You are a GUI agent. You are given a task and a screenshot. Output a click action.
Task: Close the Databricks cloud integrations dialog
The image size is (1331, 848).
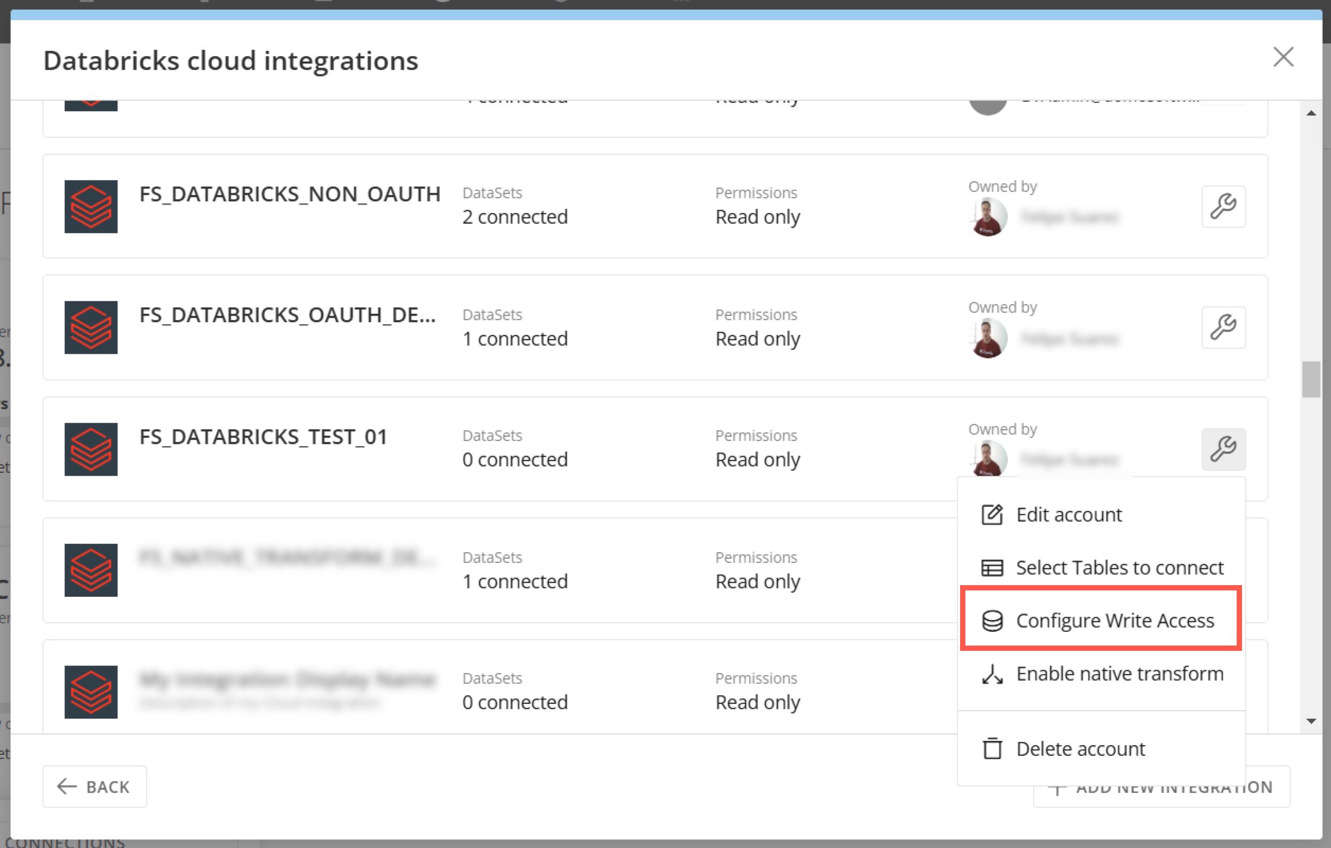click(x=1284, y=57)
